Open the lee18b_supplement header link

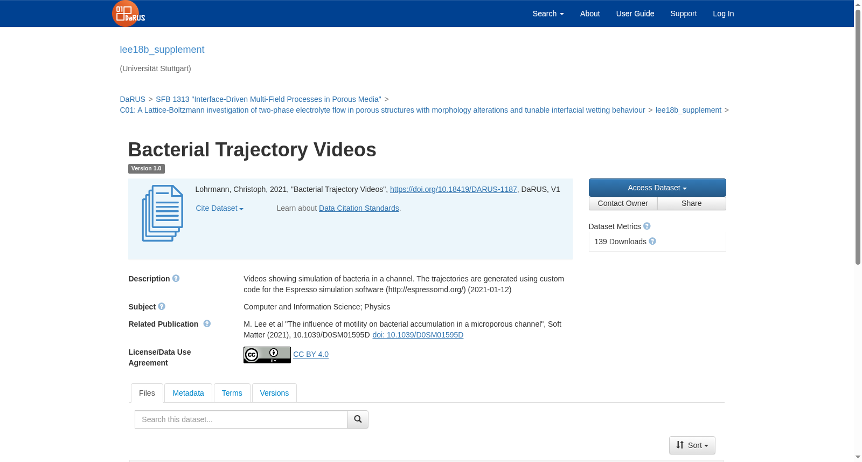click(162, 50)
